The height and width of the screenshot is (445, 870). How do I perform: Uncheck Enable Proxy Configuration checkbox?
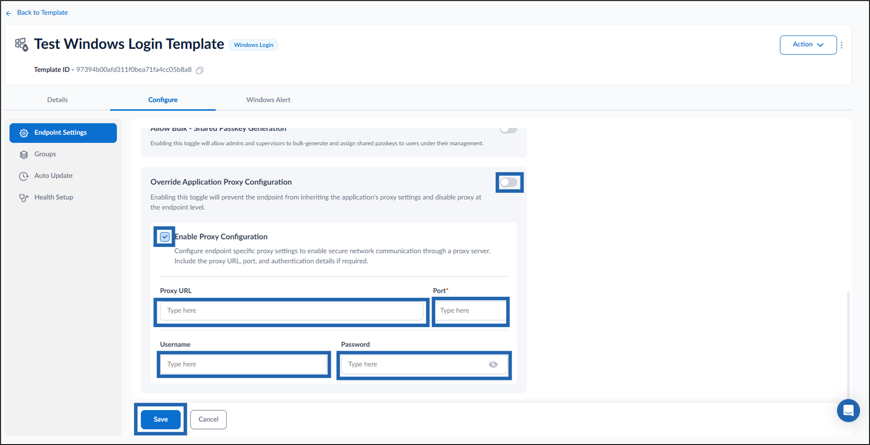coord(165,237)
